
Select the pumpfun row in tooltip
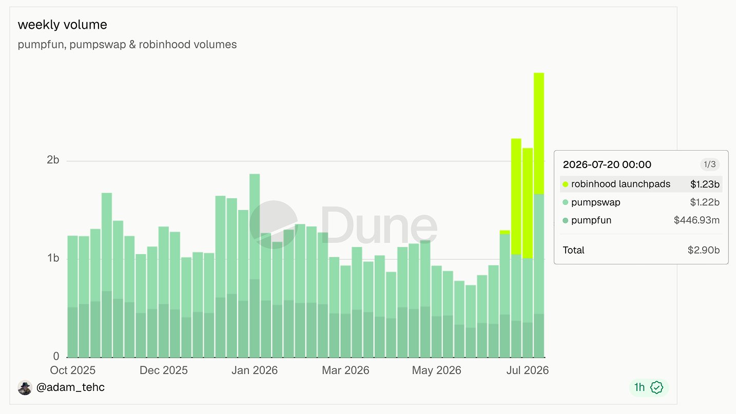[641, 220]
